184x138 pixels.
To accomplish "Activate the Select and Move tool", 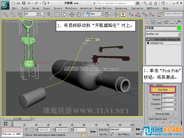I will tap(72, 15).
